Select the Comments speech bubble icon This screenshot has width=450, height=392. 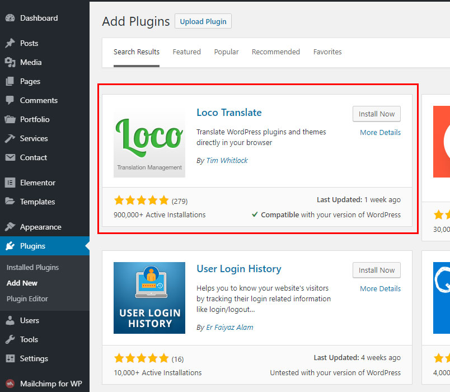10,100
